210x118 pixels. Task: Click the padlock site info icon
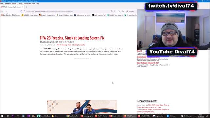click(24, 11)
